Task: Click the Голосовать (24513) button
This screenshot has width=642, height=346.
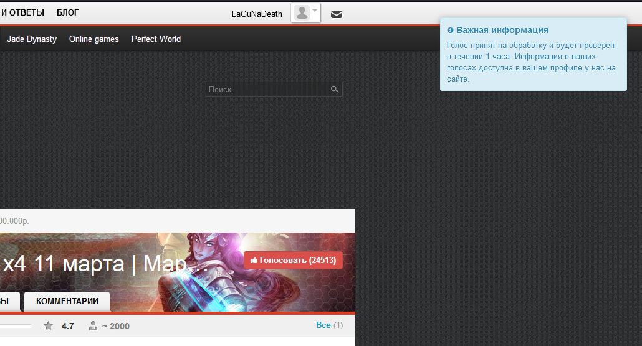Action: [293, 261]
